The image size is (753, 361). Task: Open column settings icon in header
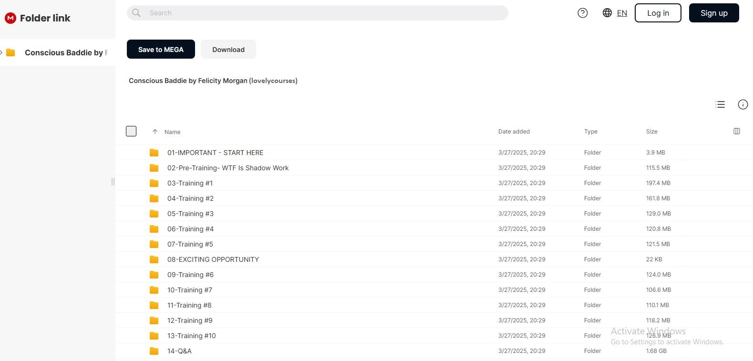click(736, 131)
